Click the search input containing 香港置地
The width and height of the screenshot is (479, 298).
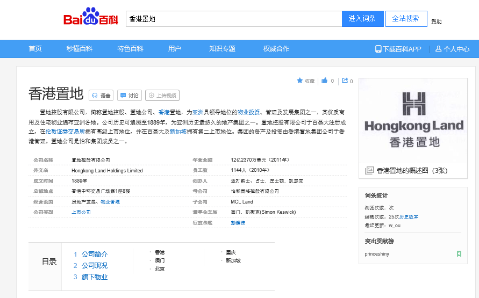tap(234, 19)
